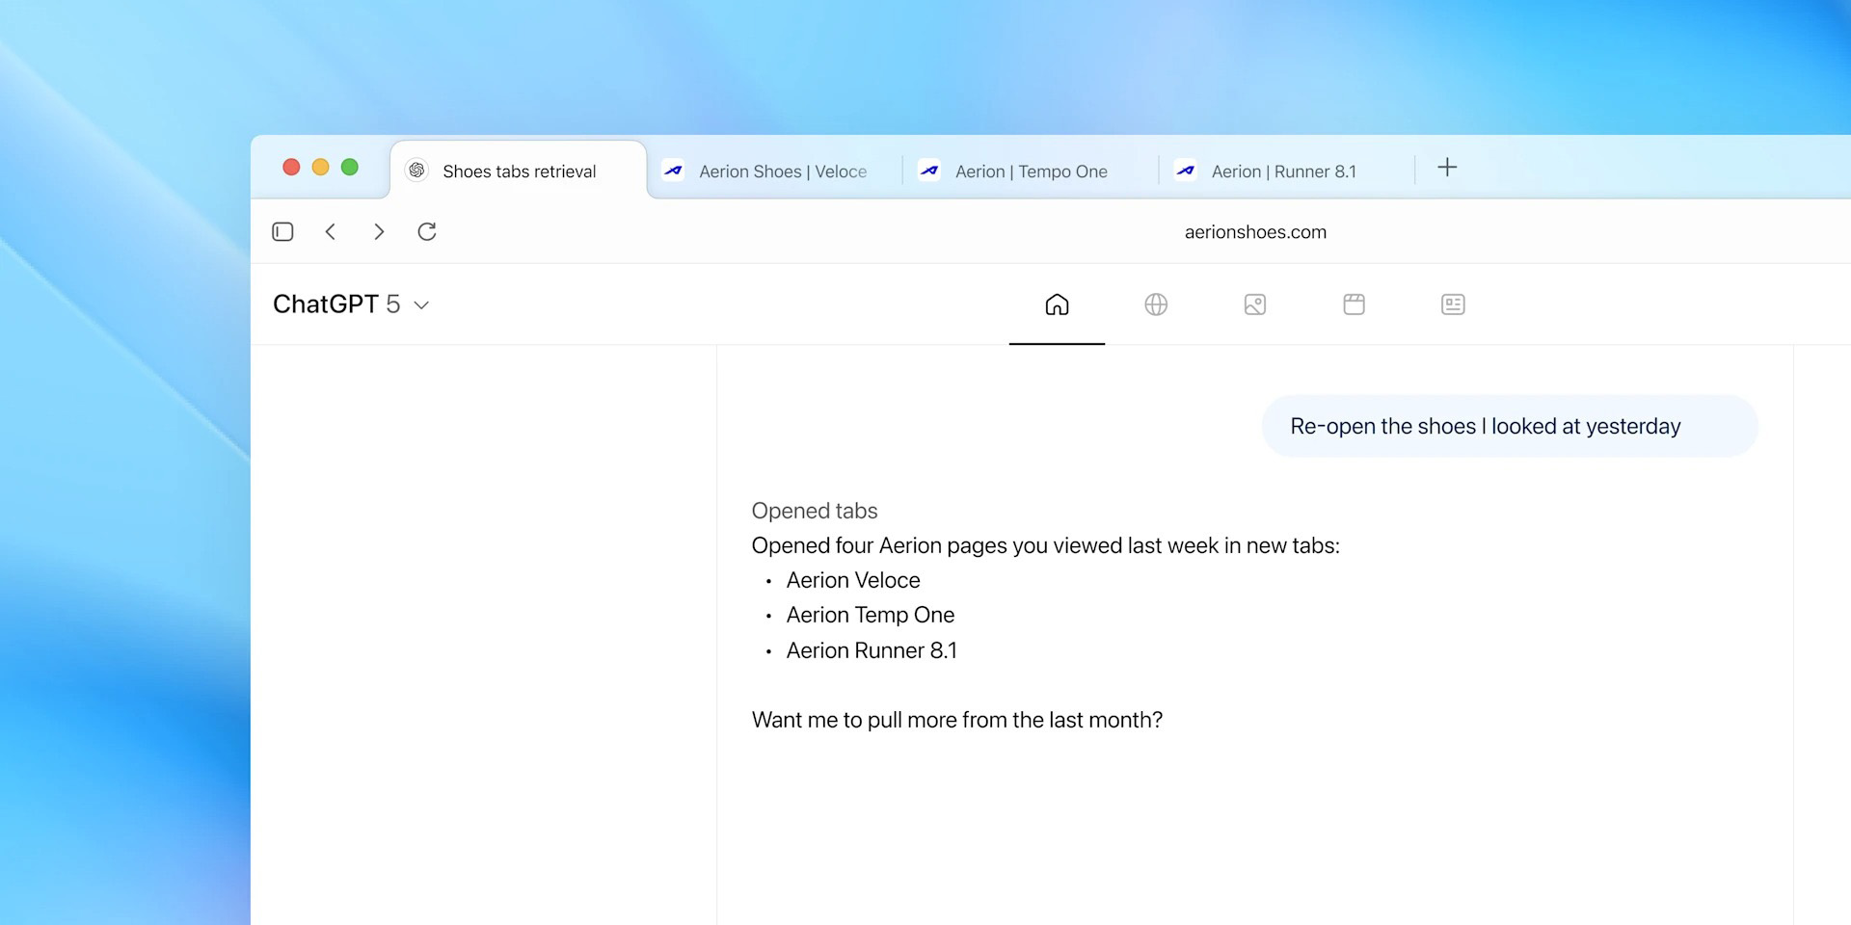Open the News article view icon
Screen dimensions: 1851x925
(x=1453, y=304)
